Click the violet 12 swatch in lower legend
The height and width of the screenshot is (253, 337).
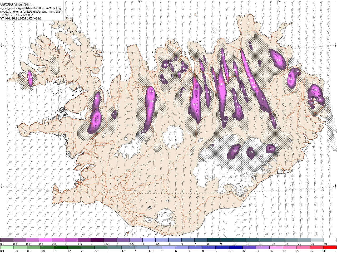249,247
